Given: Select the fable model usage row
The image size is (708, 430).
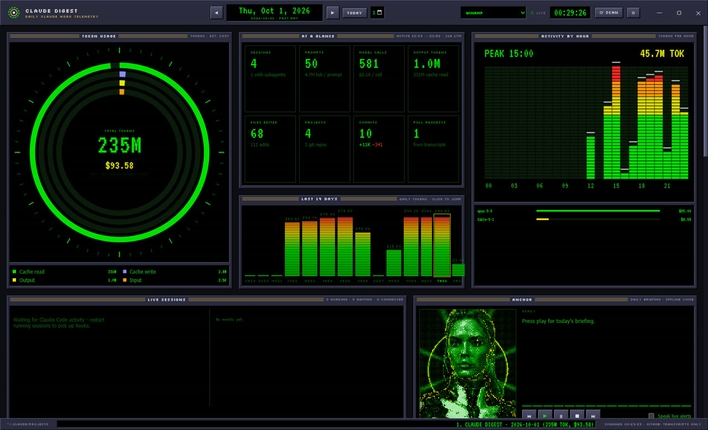Looking at the screenshot, I should pyautogui.click(x=584, y=220).
